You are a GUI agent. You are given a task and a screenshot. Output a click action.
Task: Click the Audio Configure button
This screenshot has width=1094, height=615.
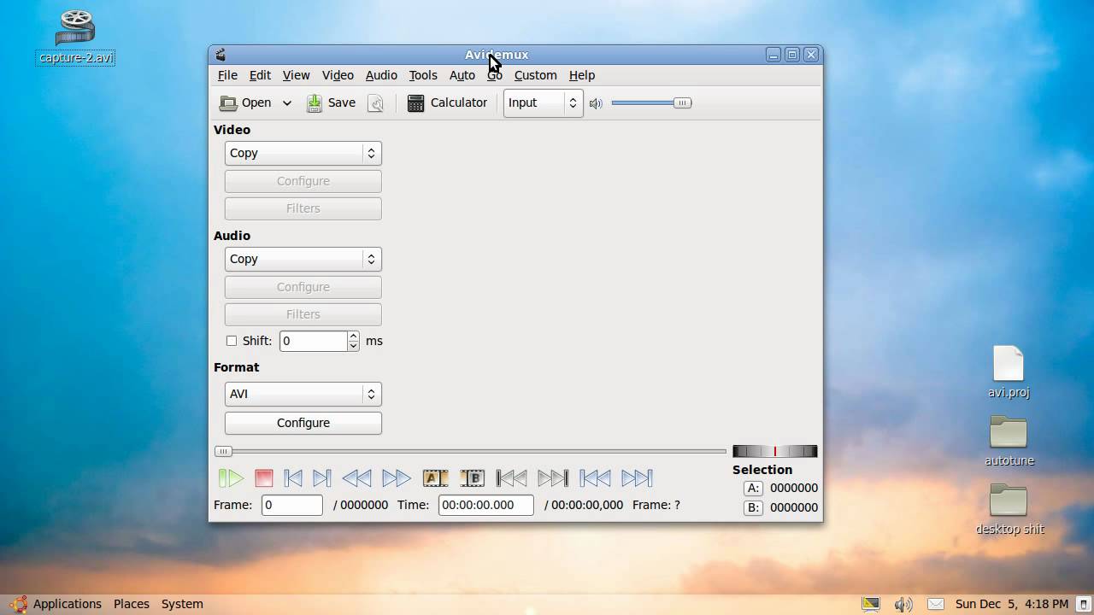(303, 287)
